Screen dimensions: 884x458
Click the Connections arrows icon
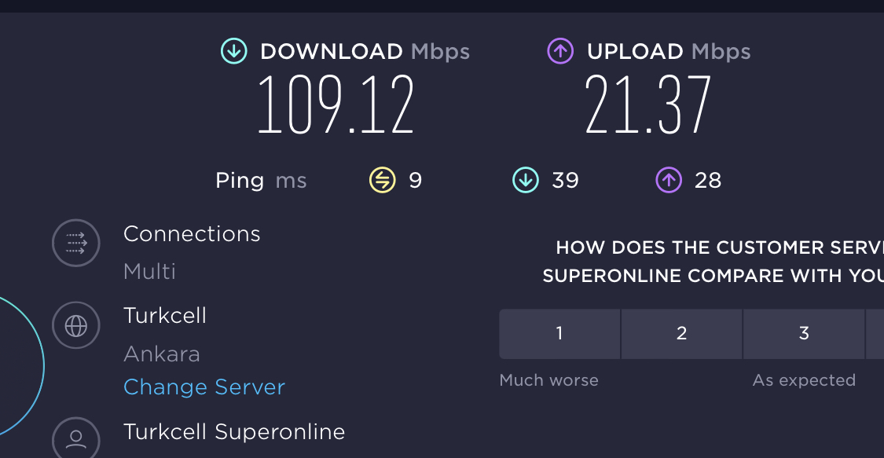[76, 243]
